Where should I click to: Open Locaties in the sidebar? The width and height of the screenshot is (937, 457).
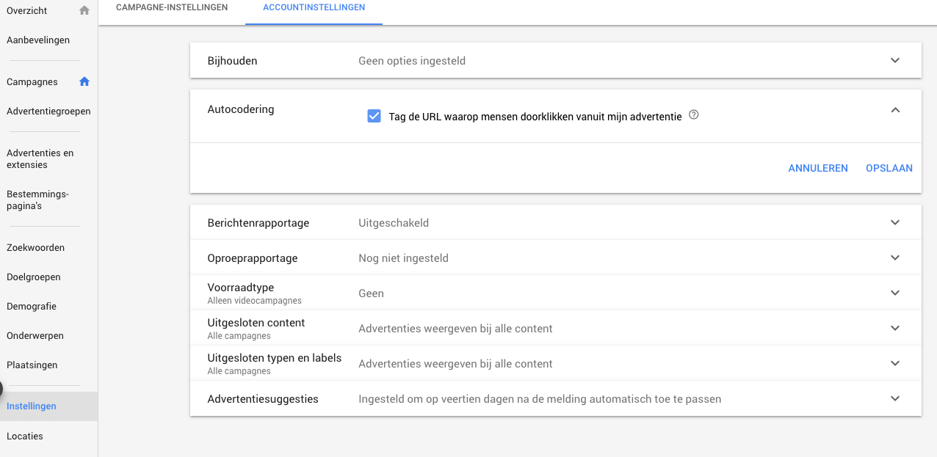tap(25, 436)
